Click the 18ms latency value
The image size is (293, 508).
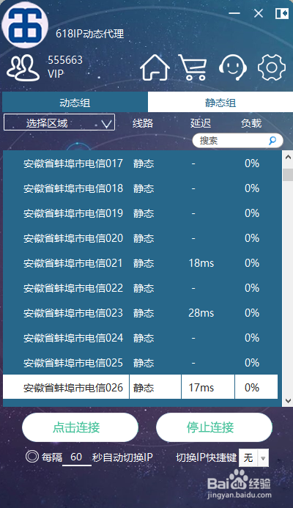click(201, 263)
